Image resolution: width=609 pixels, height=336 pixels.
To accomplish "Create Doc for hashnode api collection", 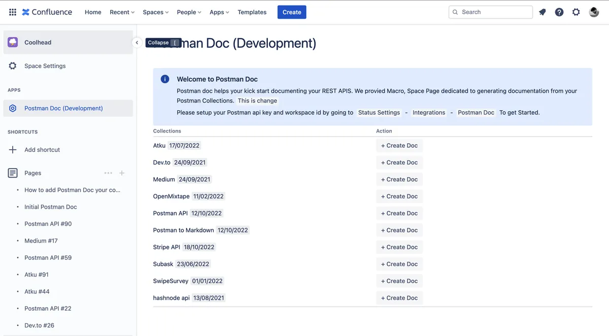I will point(399,298).
